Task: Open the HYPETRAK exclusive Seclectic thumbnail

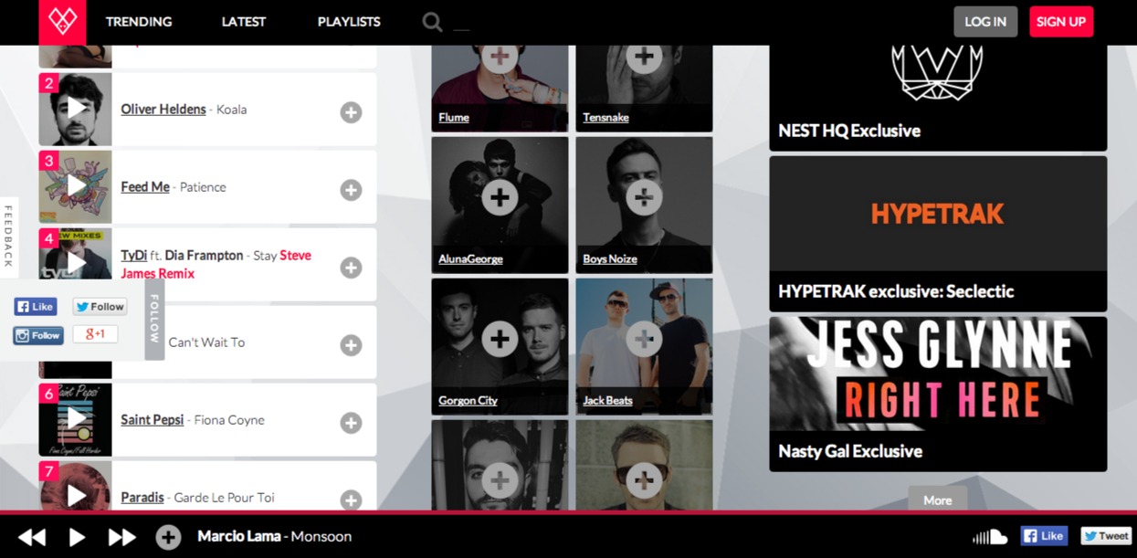Action: [x=938, y=214]
